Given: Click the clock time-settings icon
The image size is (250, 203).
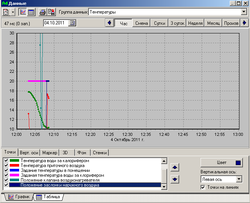Looking at the screenshot, I should coord(6,12).
